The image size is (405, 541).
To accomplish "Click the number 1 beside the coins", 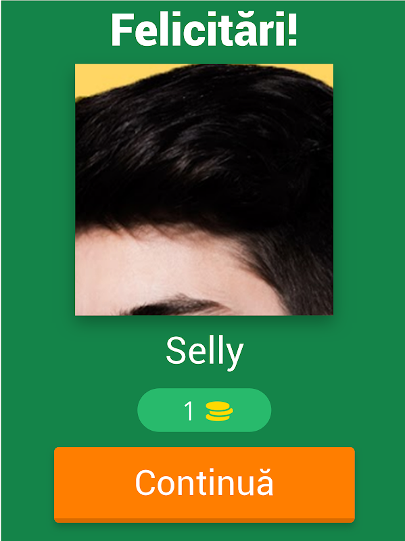I will coord(189,411).
